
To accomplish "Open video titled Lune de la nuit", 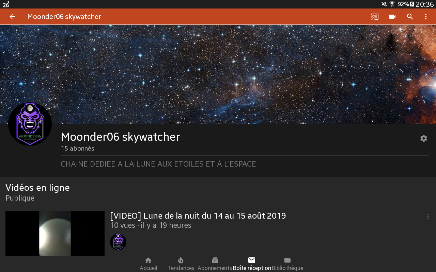I will [198, 216].
